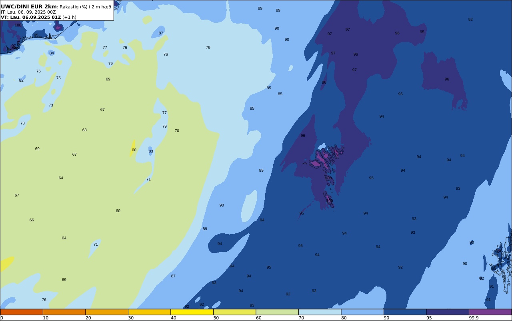The width and height of the screenshot is (512, 321).
Task: Click the legend tick label '50'
Action: [x=216, y=318]
